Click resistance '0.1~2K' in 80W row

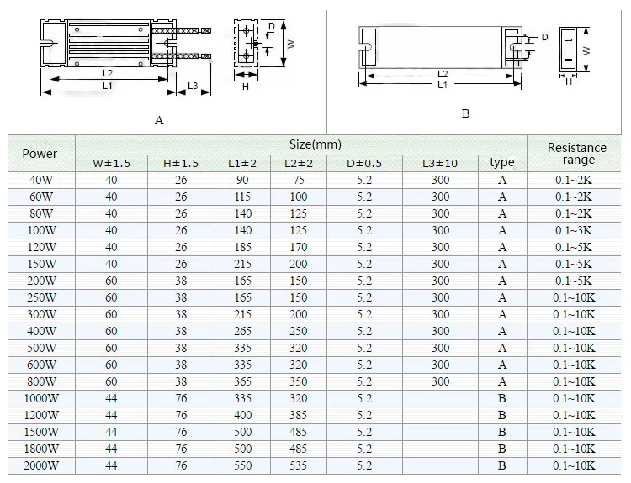[574, 213]
